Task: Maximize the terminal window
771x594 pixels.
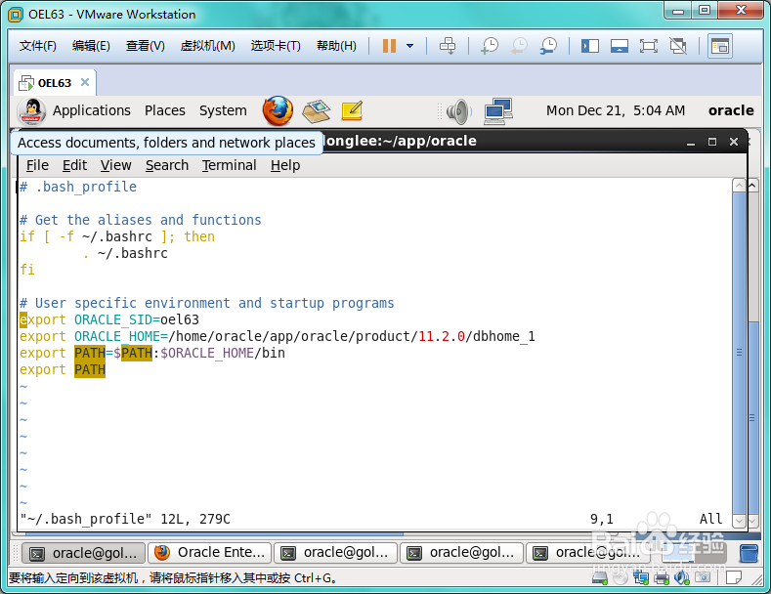Action: (712, 142)
